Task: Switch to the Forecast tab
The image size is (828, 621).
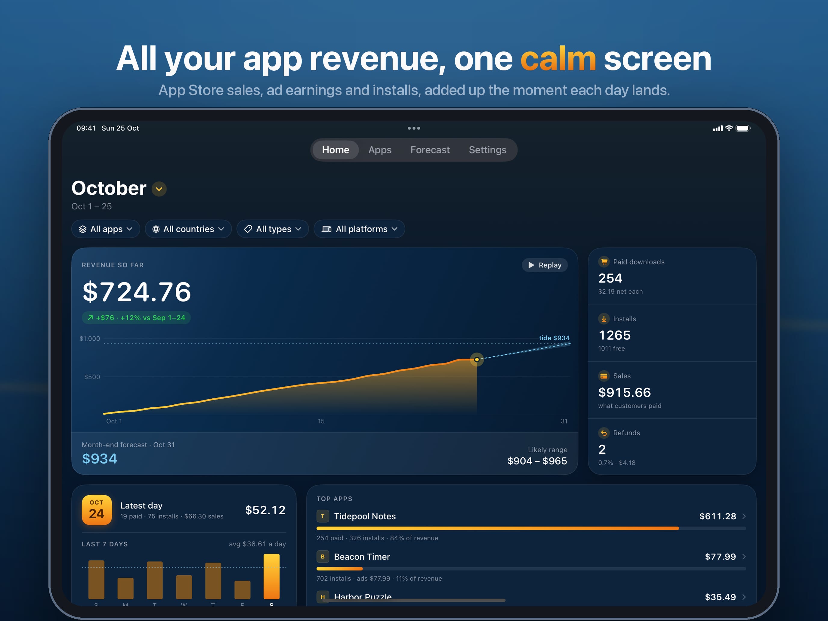Action: [x=430, y=150]
